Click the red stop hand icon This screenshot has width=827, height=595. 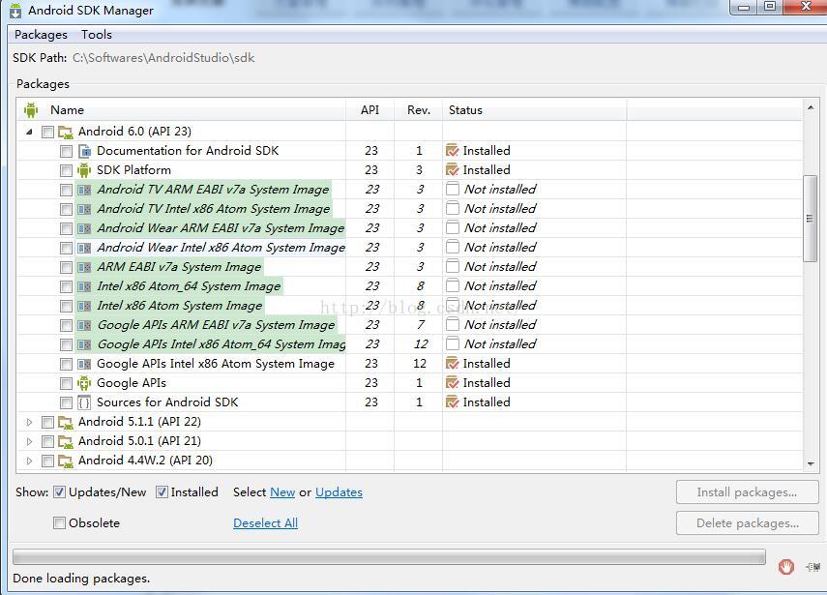(x=785, y=568)
